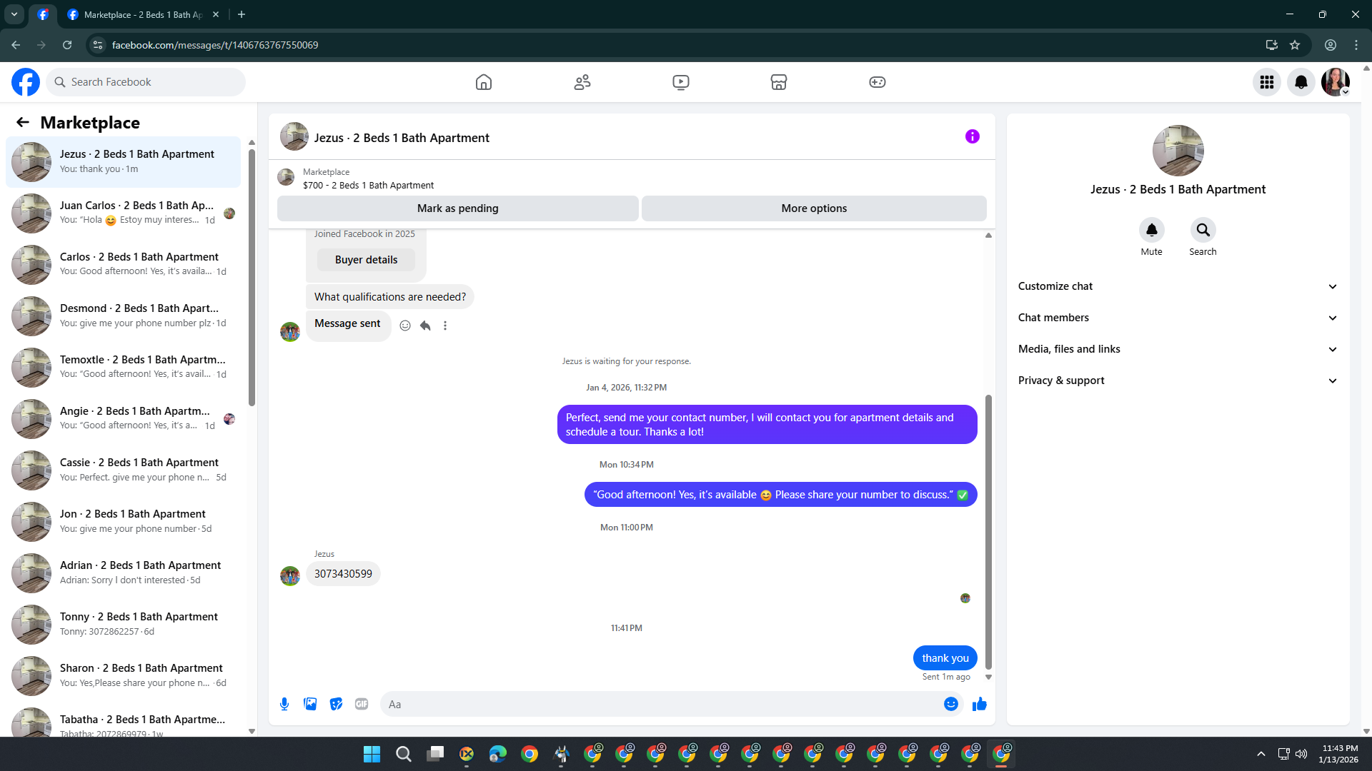Attach a photo with image icon
This screenshot has height=771, width=1372.
click(x=310, y=704)
